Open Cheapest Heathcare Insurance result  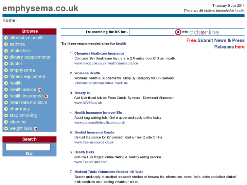tap(99, 53)
